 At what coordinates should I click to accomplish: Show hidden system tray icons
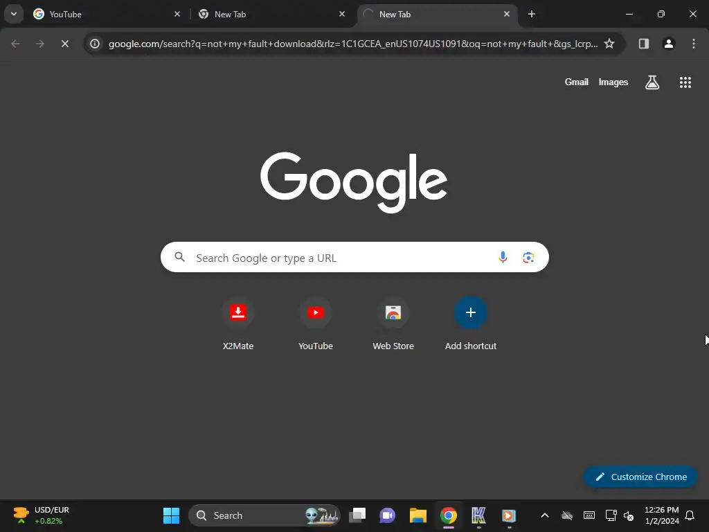coord(545,515)
